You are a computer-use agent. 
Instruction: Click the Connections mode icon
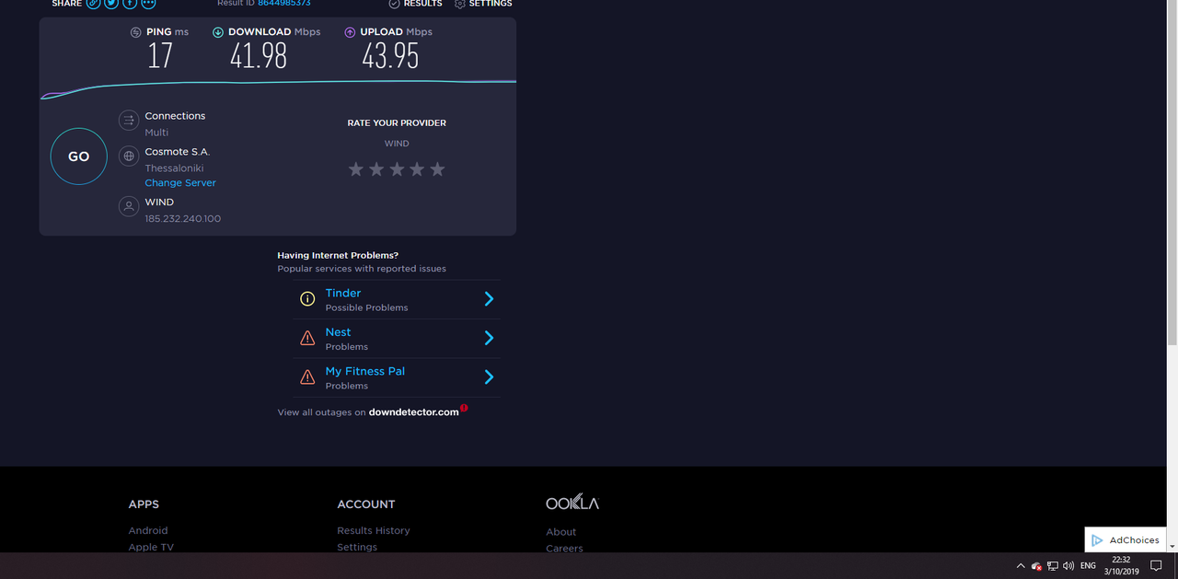click(x=129, y=121)
